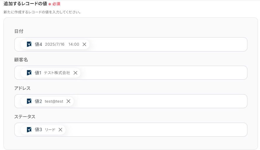
Task: Click the 日付 field label
Action: [x=19, y=31]
